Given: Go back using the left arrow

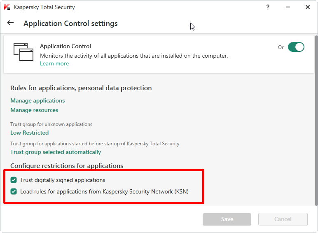Looking at the screenshot, I should pyautogui.click(x=11, y=23).
